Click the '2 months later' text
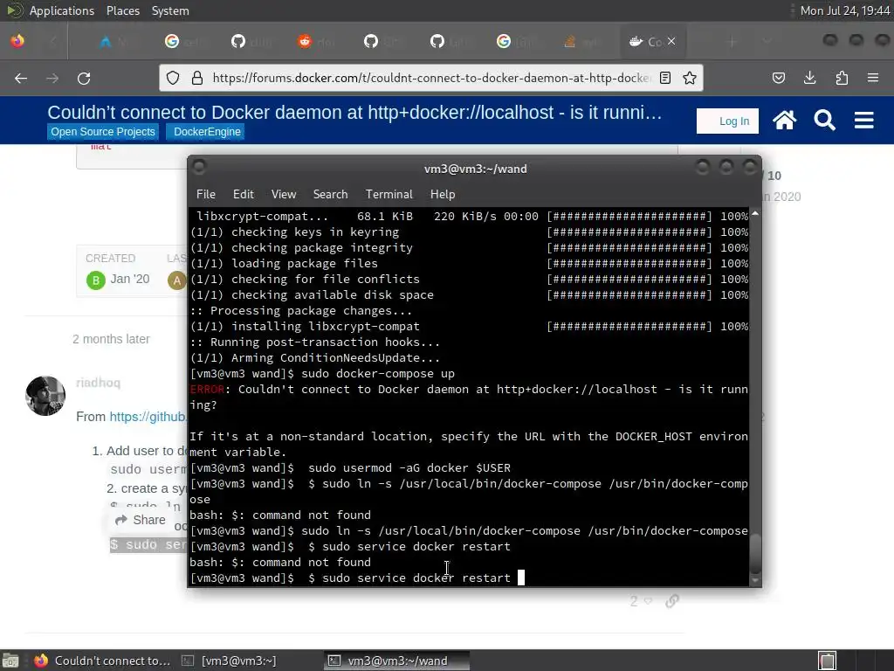The height and width of the screenshot is (671, 894). 111,339
